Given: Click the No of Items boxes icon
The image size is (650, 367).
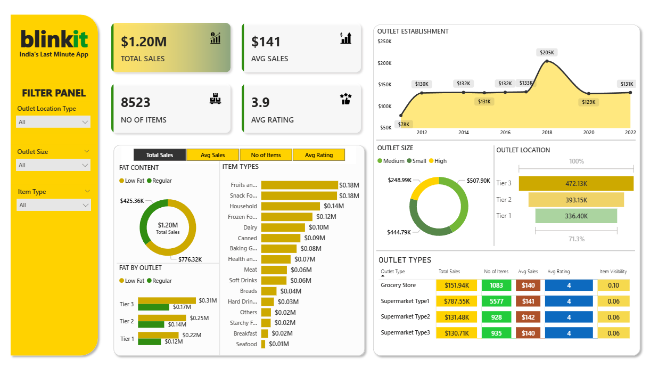Looking at the screenshot, I should [x=215, y=99].
